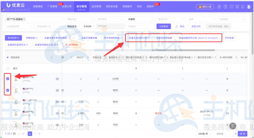This screenshot has height=138, width=254.
Task: Click 批量创建货件计划 (Send to Amazon) button
Action: pyautogui.click(x=199, y=38)
